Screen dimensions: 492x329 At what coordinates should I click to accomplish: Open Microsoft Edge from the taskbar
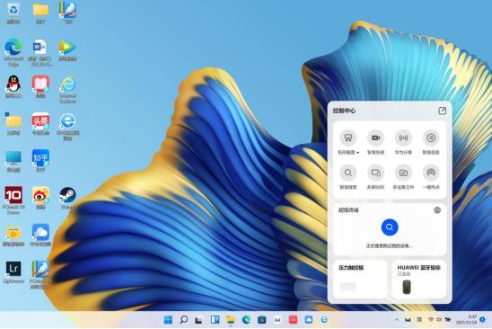tap(246, 320)
